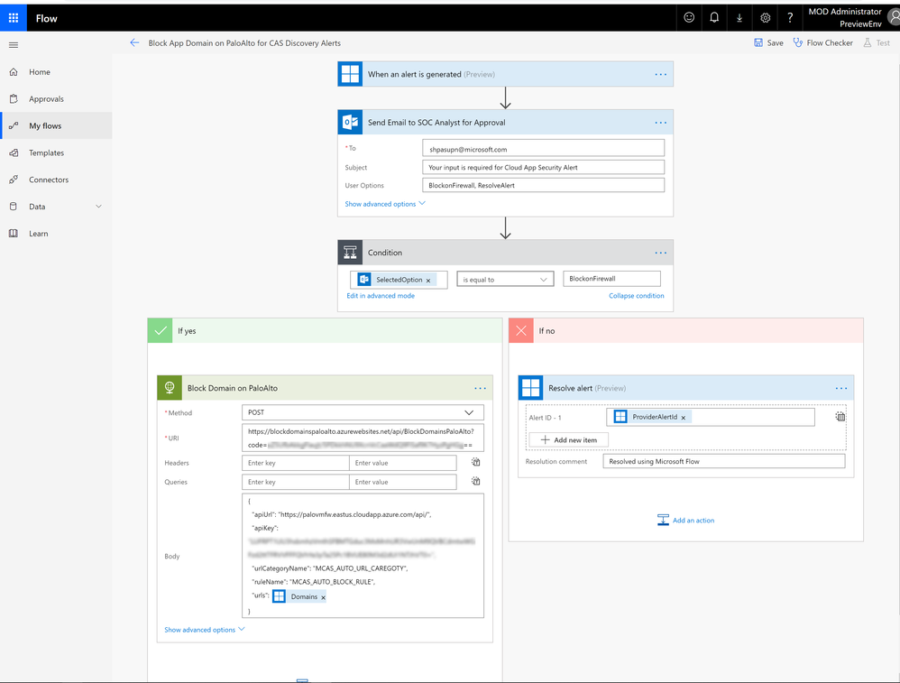Open Connectors in sidebar

click(56, 180)
